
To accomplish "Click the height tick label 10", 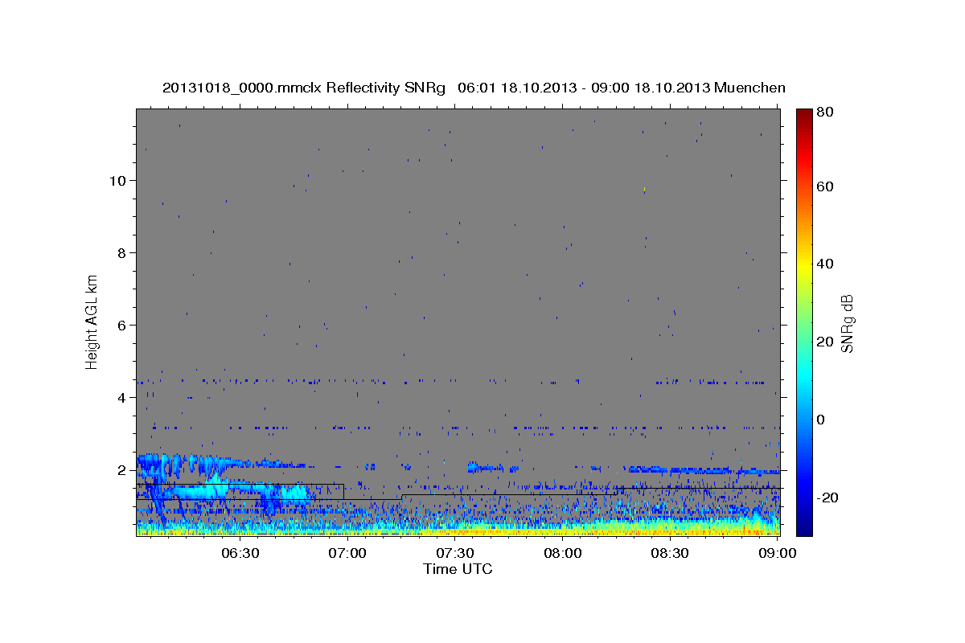I will [x=117, y=181].
